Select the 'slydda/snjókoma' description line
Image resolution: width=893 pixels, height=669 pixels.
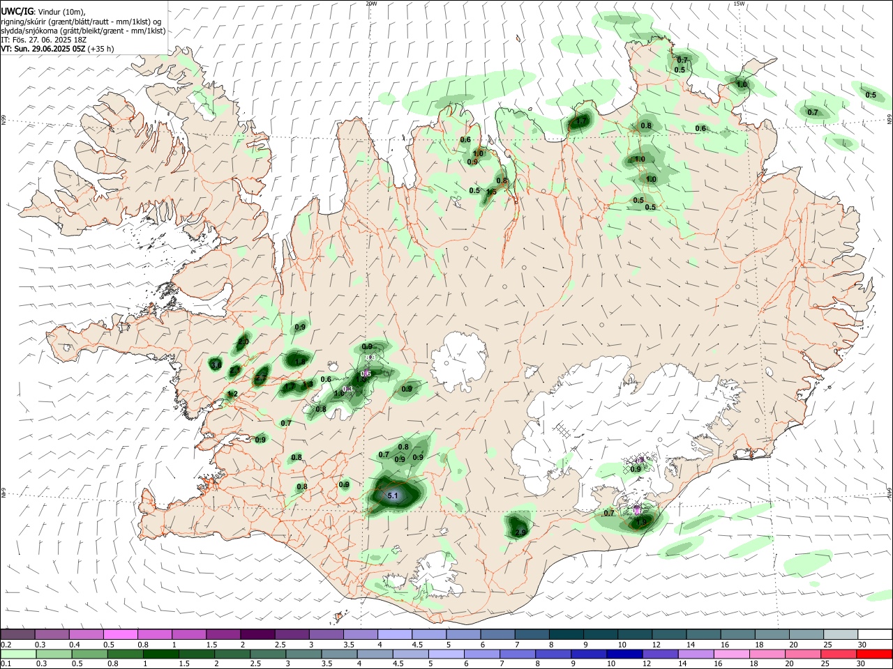pyautogui.click(x=83, y=31)
